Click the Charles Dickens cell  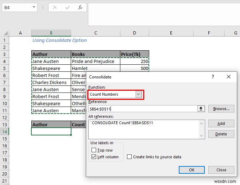click(x=51, y=83)
